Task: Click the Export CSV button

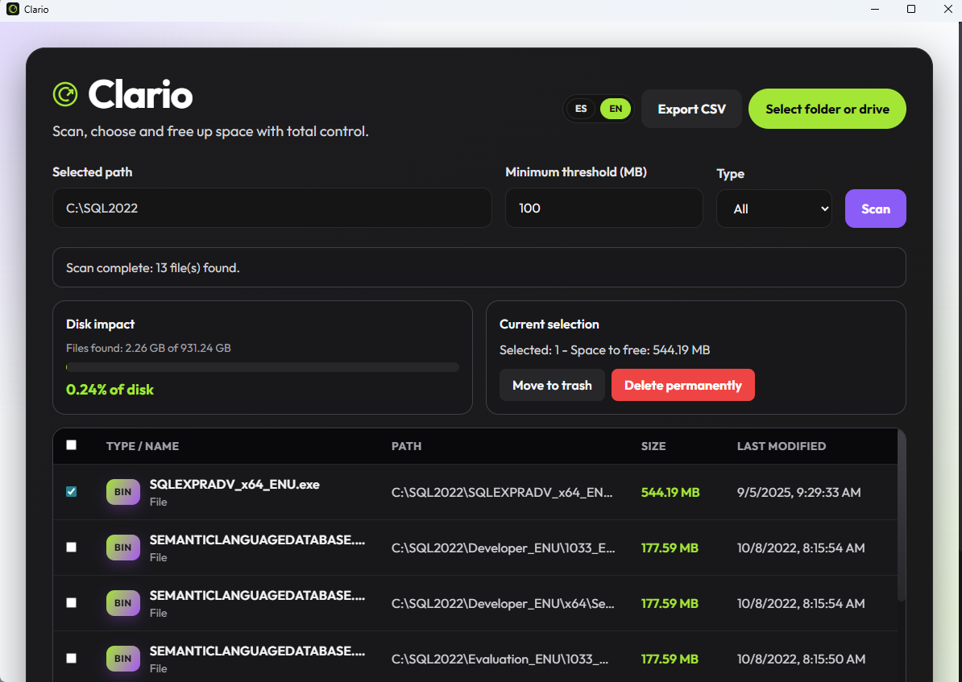Action: point(691,109)
